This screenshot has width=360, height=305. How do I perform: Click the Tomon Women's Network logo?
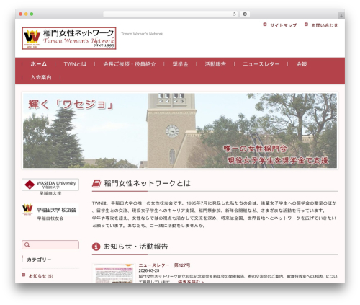(69, 38)
